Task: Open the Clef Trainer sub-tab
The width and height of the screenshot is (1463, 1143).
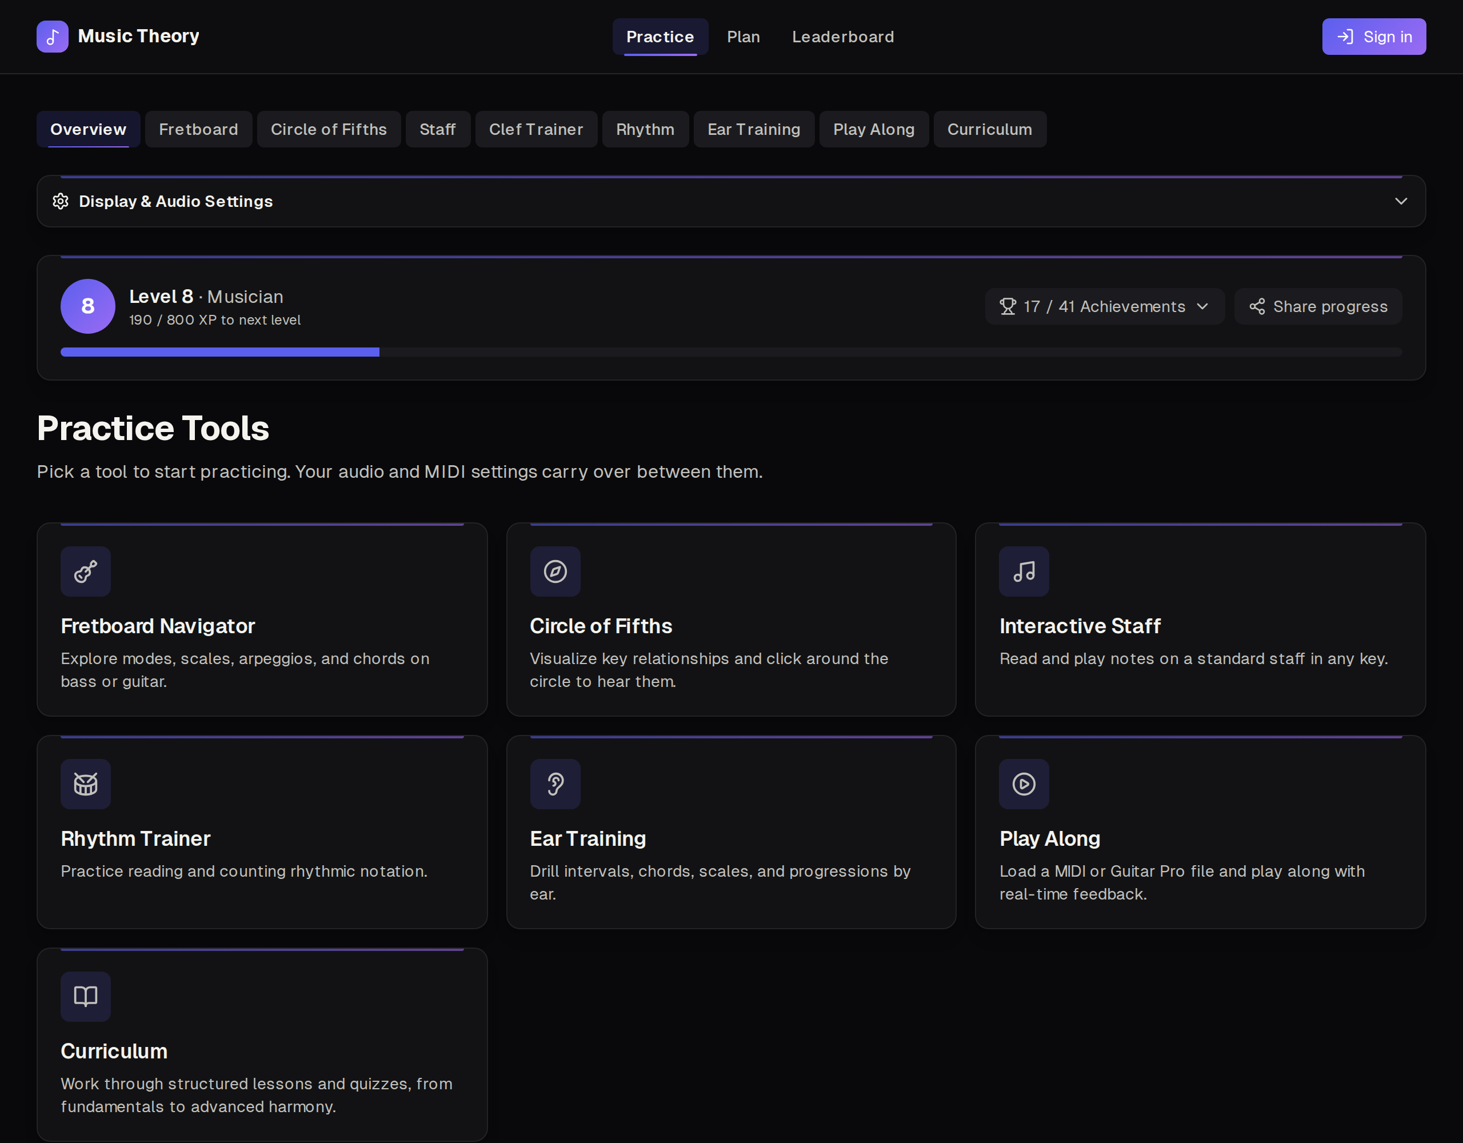Action: 536,129
